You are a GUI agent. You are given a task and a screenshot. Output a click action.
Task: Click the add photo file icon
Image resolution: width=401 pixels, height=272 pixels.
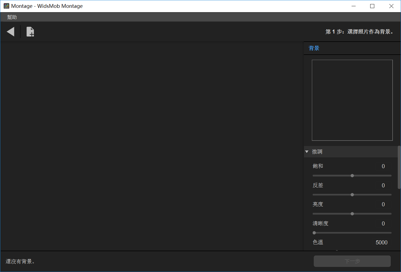(30, 32)
